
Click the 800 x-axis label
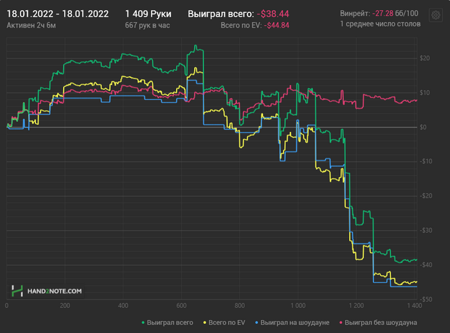tap(240, 305)
